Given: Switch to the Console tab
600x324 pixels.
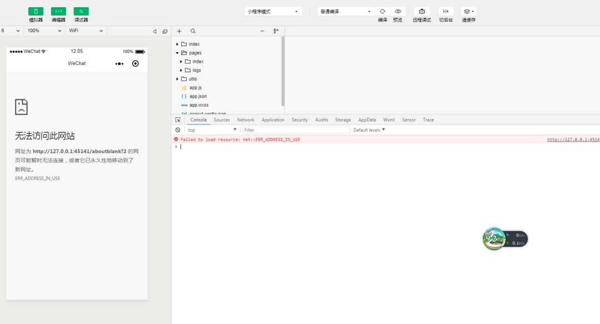Looking at the screenshot, I should pos(198,120).
